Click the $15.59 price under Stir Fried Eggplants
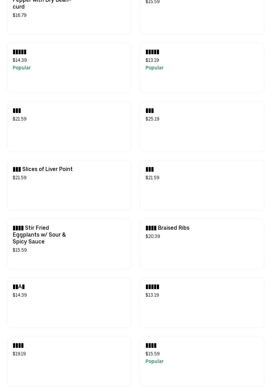 coord(20,250)
